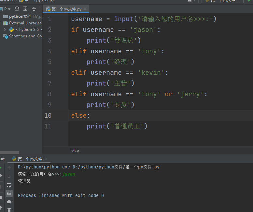This screenshot has width=253, height=212.
Task: Open run settings wrench icon
Action: (1, 175)
